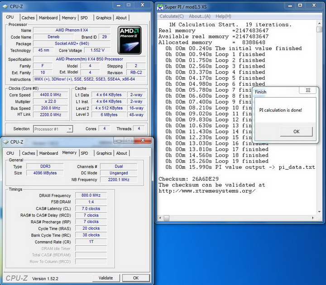
Task: Click Super PI horizontal scrollbar left arrow
Action: pyautogui.click(x=160, y=218)
